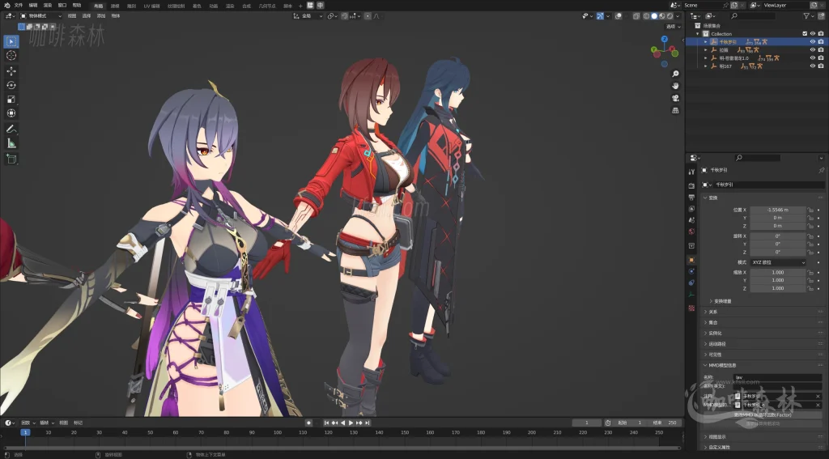Collapse the Collection in the outliner

(x=698, y=34)
